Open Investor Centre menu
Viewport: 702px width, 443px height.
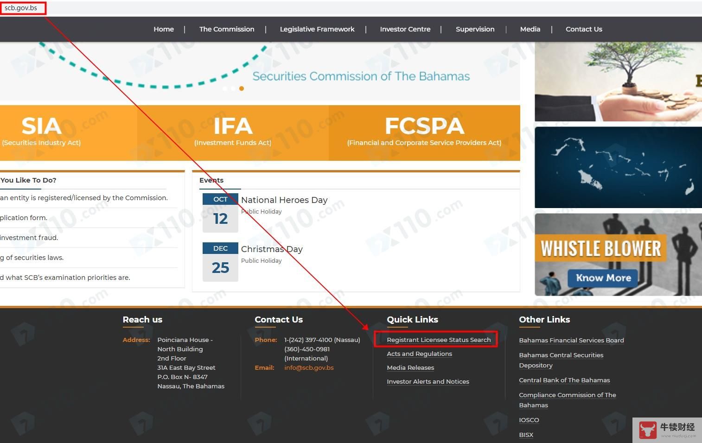point(405,29)
